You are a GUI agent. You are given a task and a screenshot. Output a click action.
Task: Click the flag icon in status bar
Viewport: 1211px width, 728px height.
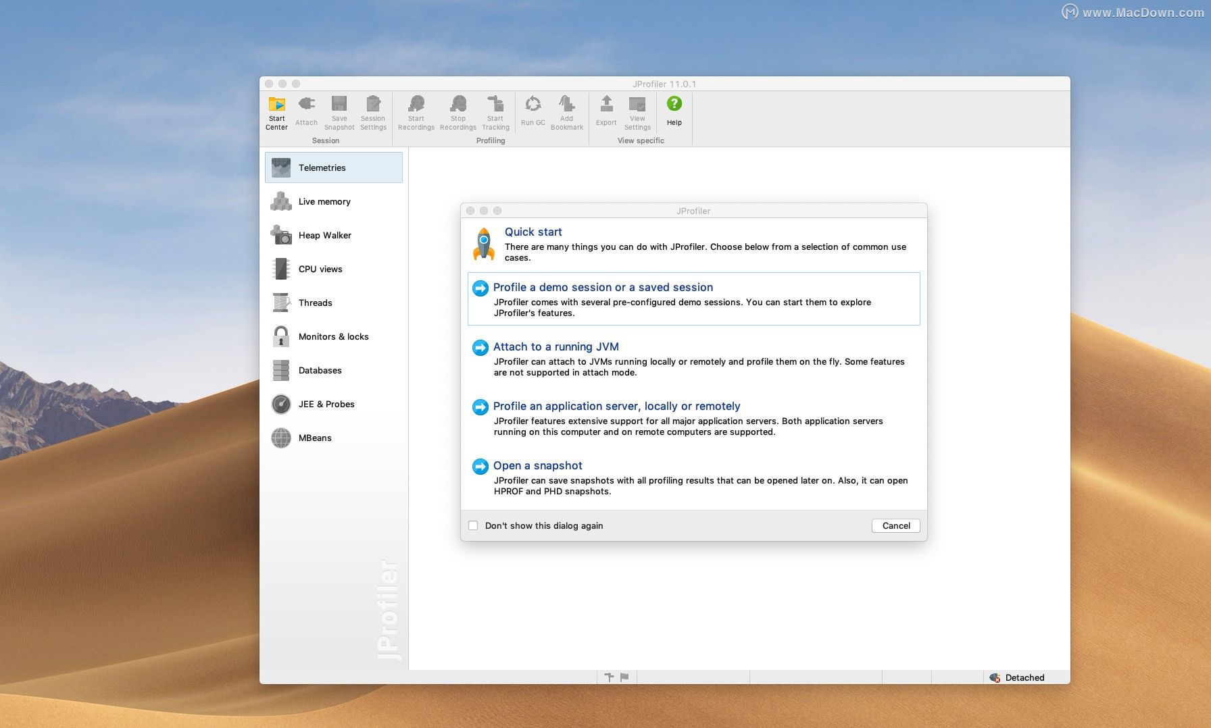tap(624, 677)
